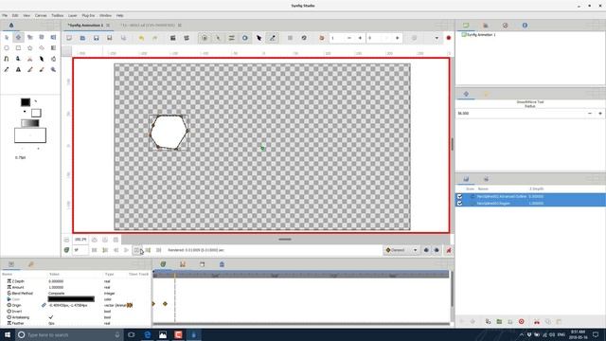Image resolution: width=606 pixels, height=341 pixels.
Task: Click the Play button on timebar
Action: (x=126, y=250)
